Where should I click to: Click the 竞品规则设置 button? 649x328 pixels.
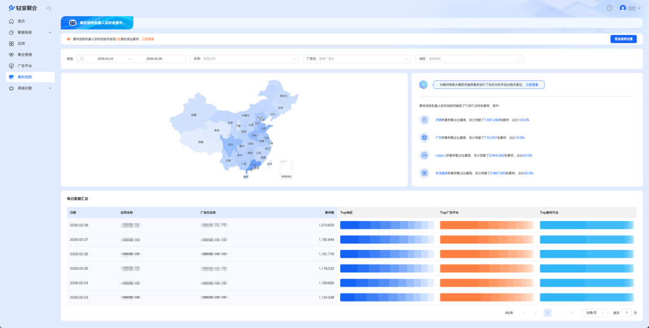pos(623,39)
